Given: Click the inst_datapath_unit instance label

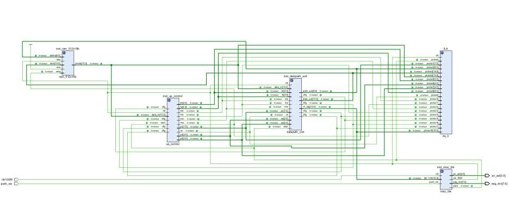Looking at the screenshot, I should [x=295, y=76].
